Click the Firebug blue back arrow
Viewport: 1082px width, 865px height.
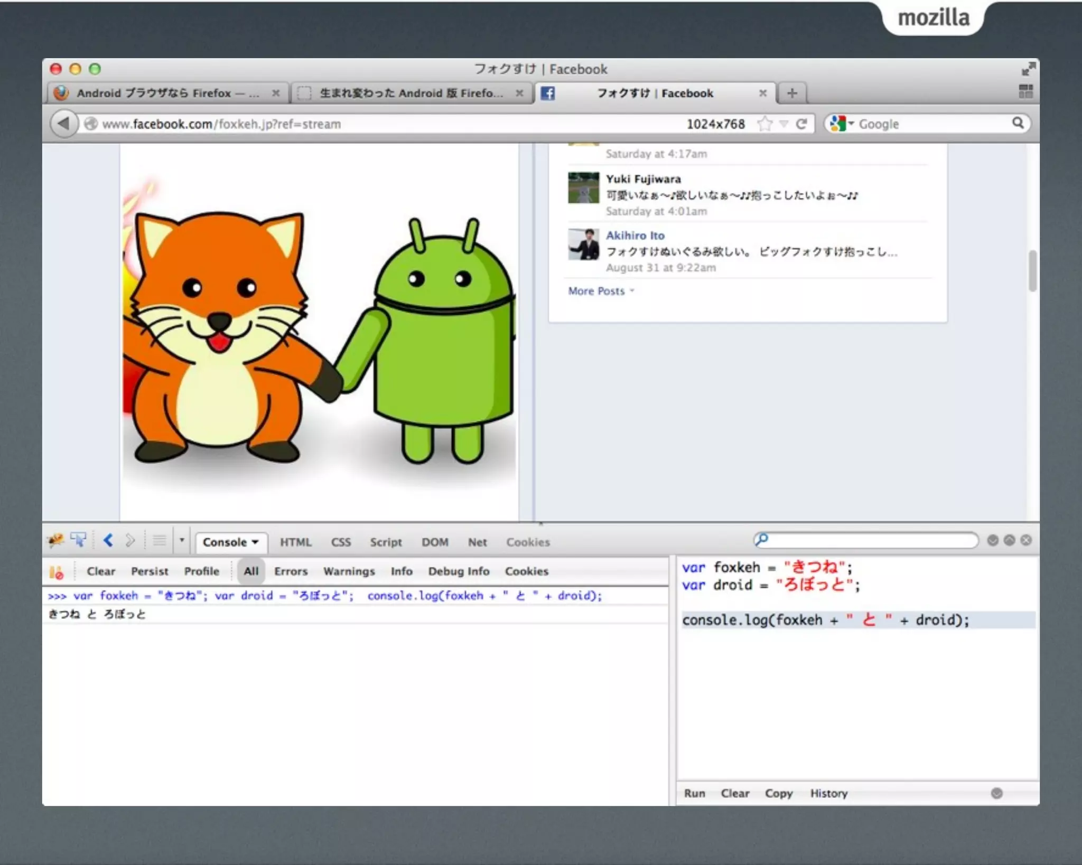click(x=108, y=540)
